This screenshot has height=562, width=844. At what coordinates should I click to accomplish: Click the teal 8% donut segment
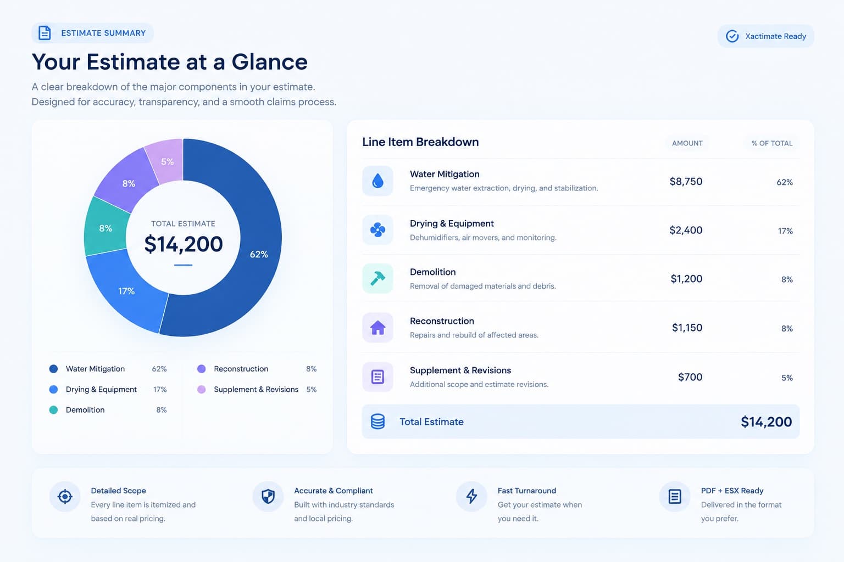[x=105, y=228]
